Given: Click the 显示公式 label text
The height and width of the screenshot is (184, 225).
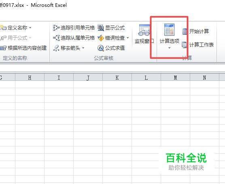Looking at the screenshot, I should tap(115, 27).
